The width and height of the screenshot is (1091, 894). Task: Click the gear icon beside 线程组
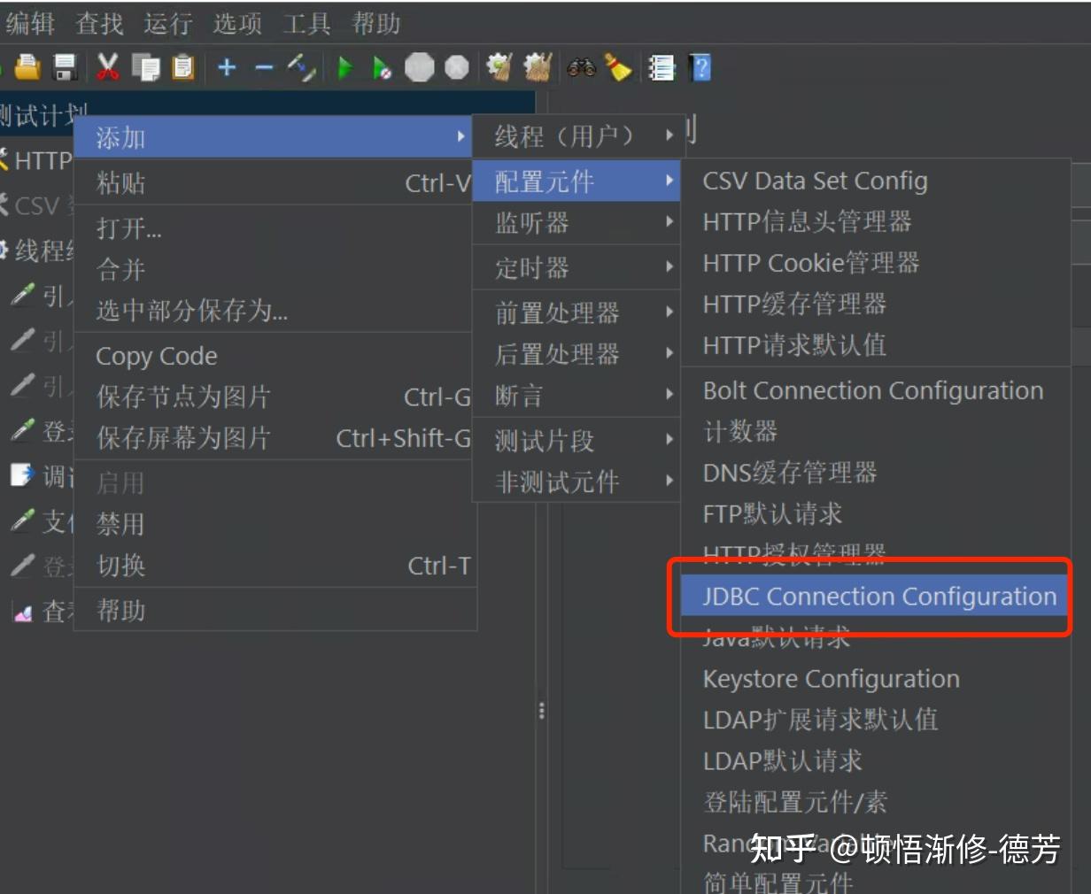pyautogui.click(x=4, y=250)
